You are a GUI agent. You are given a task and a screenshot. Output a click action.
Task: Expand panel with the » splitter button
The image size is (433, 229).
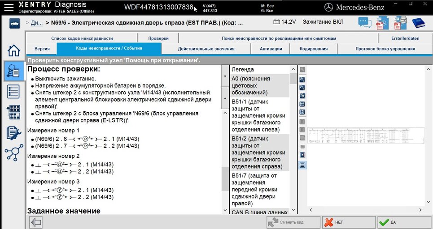point(225,76)
